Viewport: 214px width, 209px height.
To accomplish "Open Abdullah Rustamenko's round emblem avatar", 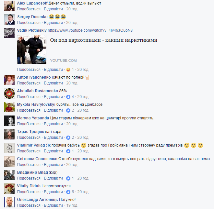I will 9,93.
